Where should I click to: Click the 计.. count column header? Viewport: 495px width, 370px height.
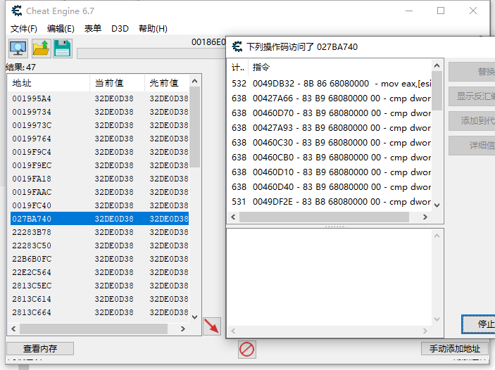pyautogui.click(x=238, y=67)
